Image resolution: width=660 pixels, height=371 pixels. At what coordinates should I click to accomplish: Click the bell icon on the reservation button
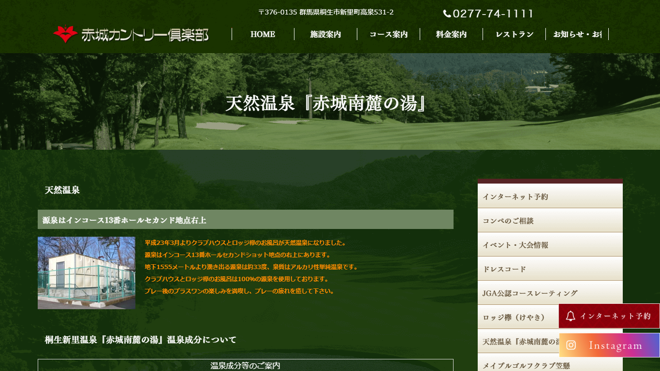[571, 316]
